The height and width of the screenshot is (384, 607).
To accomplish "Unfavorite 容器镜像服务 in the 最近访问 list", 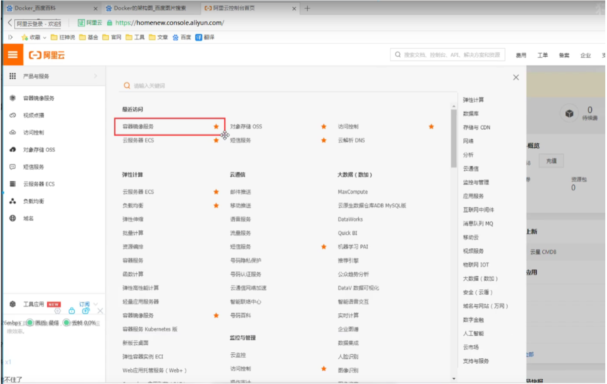I will (x=216, y=126).
